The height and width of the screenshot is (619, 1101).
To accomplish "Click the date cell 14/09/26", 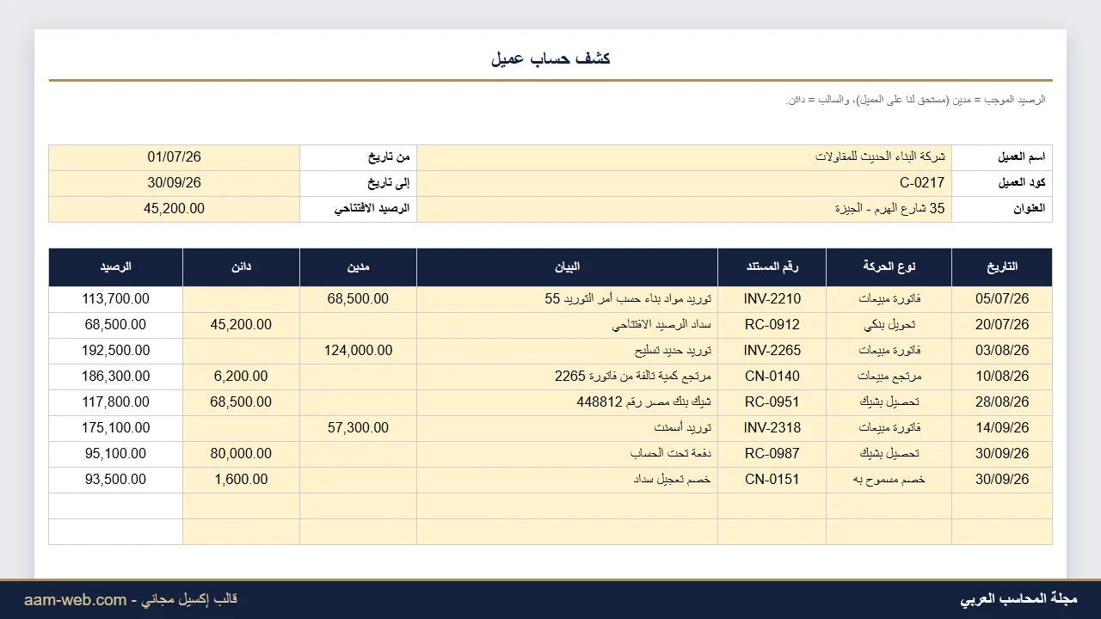I will click(x=1002, y=428).
